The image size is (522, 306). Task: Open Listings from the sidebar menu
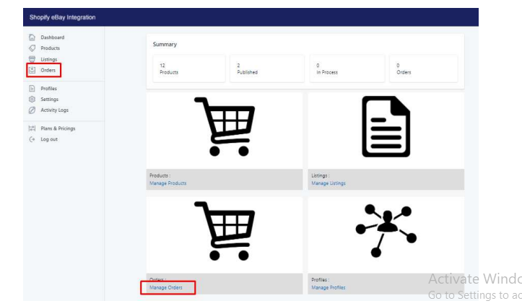pos(49,59)
